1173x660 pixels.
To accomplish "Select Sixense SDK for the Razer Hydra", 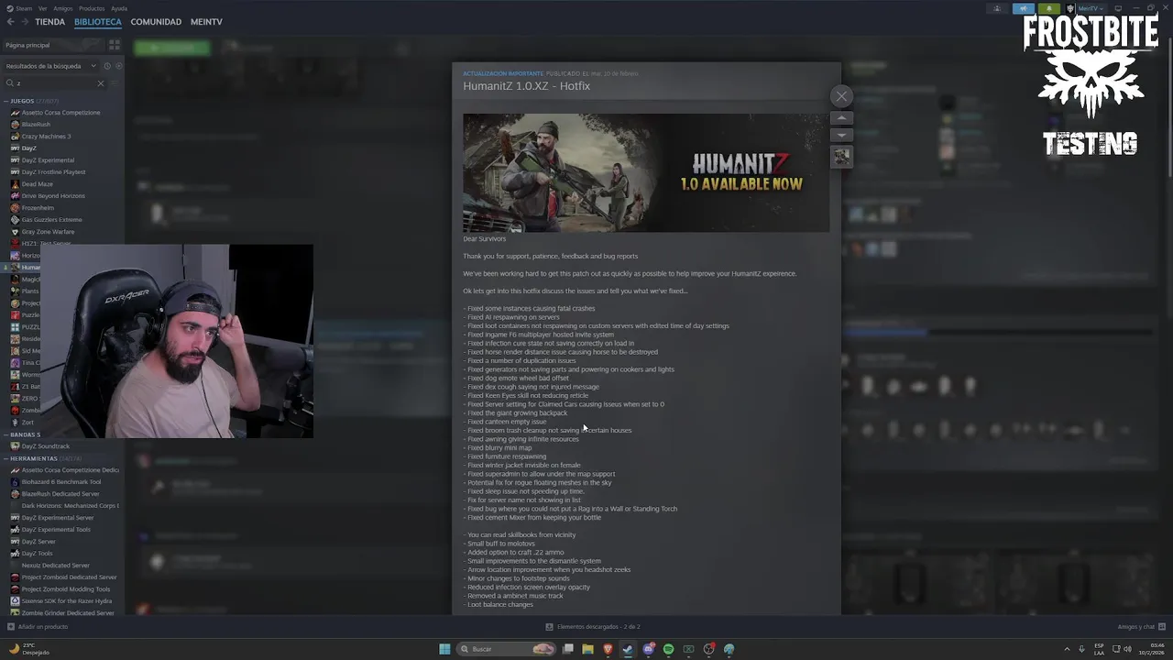I will (67, 601).
